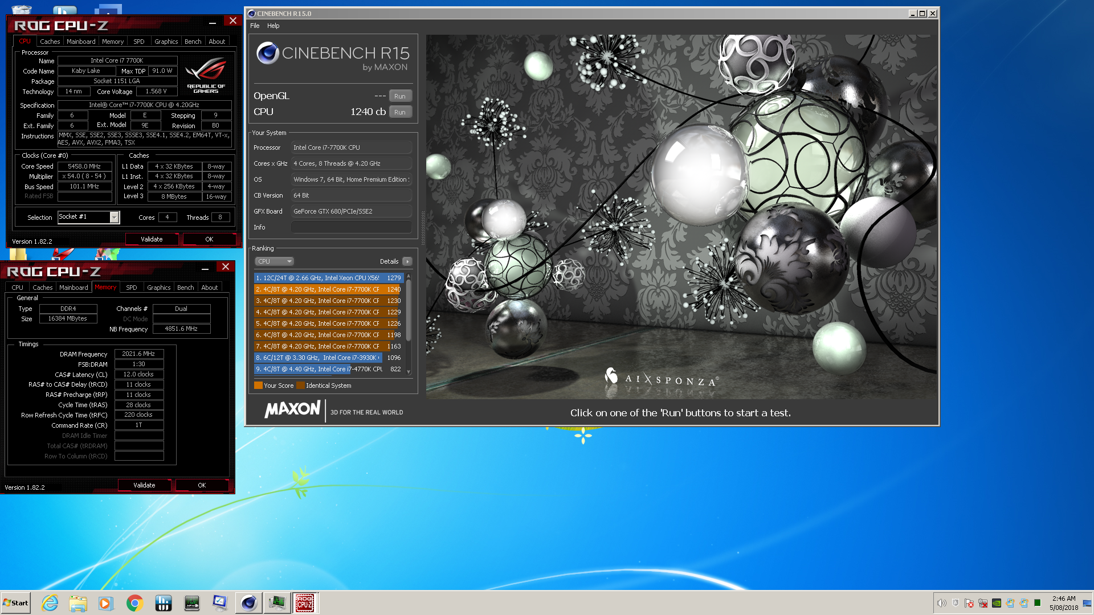Click the Identical System brown swatch
Viewport: 1094px width, 615px height.
[x=300, y=386]
